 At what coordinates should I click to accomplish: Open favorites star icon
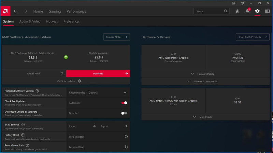(x=237, y=11)
